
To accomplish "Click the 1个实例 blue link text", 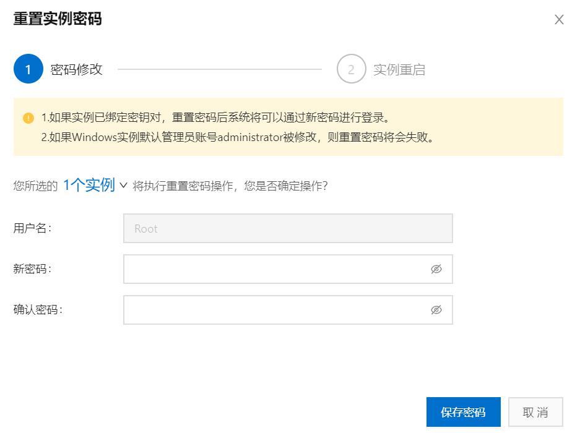I will click(x=90, y=184).
